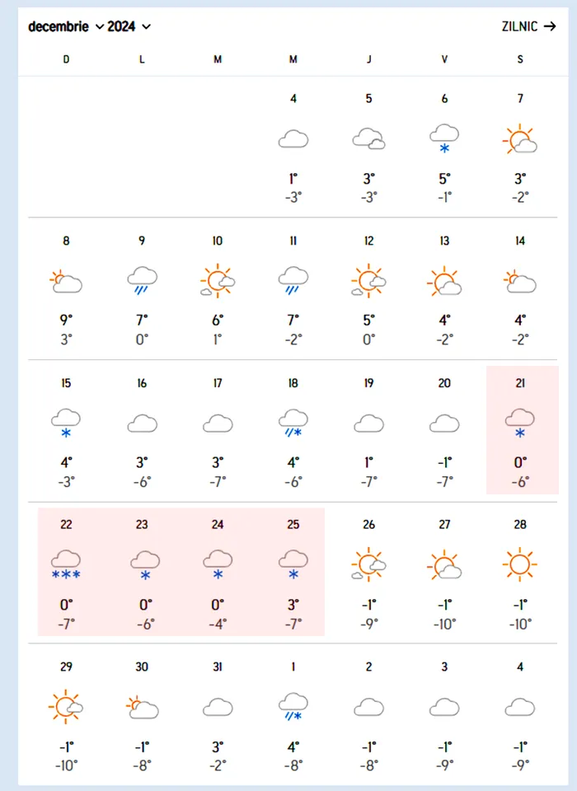Open the decembrie month dropdown

pyautogui.click(x=66, y=26)
